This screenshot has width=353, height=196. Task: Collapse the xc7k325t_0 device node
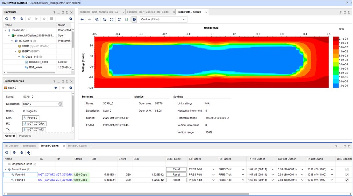point(12,41)
